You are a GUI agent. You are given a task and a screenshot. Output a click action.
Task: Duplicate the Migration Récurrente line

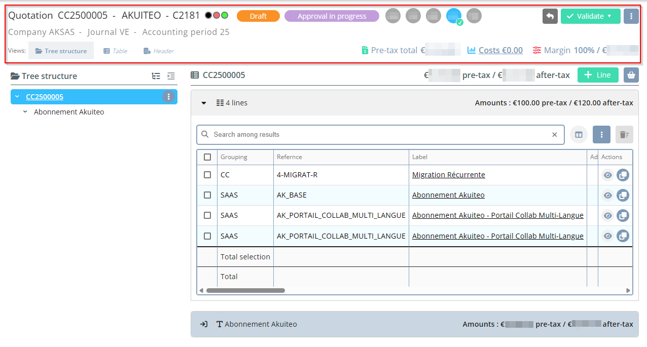tap(623, 175)
